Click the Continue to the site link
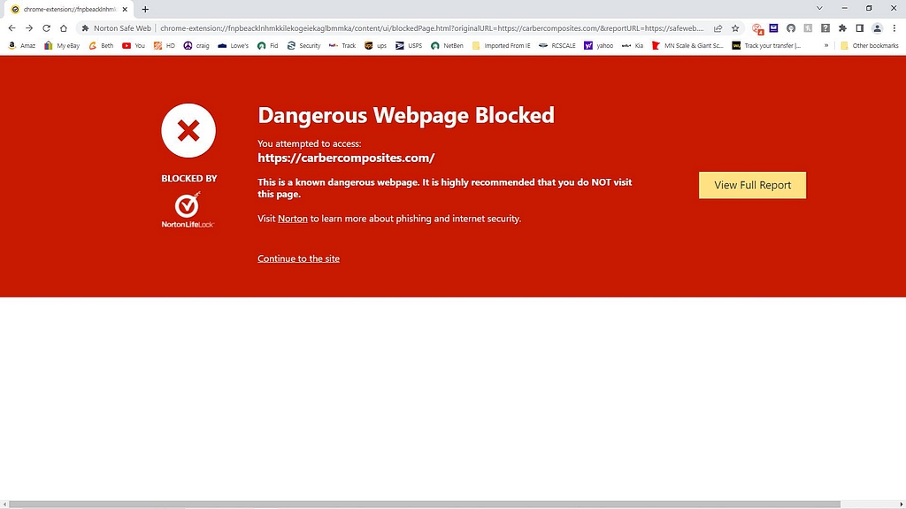 (299, 258)
